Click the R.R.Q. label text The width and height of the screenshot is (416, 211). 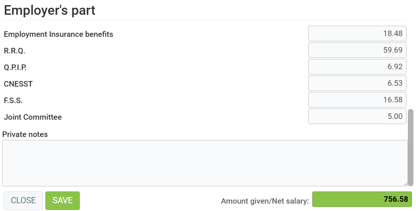(14, 51)
